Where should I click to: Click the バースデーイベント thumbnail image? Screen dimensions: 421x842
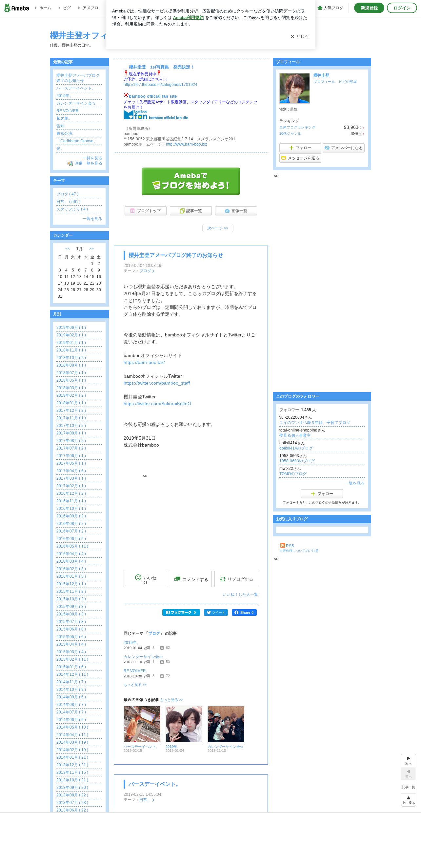[x=142, y=724]
